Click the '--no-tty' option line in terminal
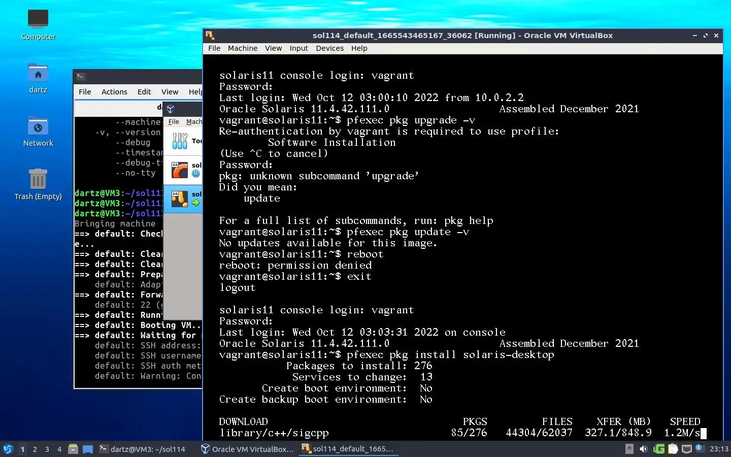 (135, 173)
